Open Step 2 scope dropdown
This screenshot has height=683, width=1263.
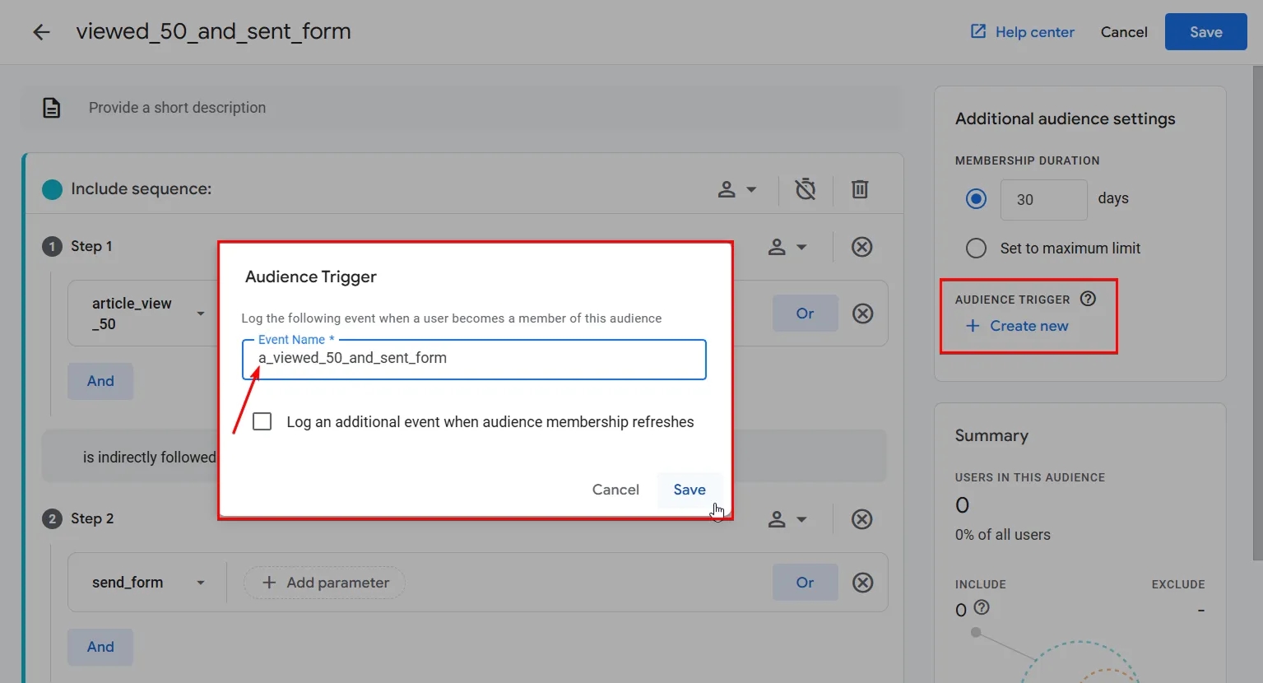[787, 519]
